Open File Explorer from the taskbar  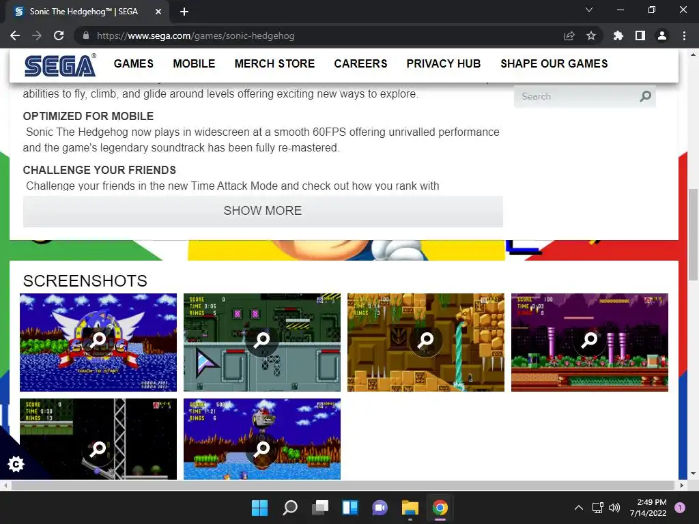pos(410,508)
